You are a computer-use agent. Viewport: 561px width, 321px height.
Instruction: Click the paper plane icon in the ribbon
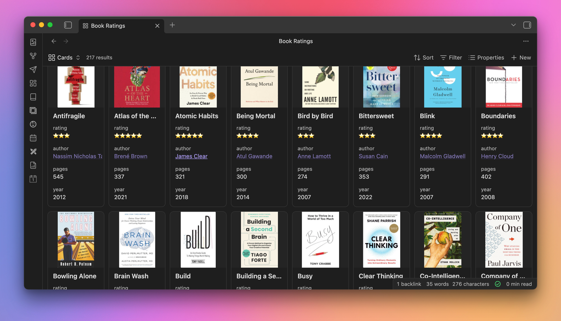coord(33,69)
